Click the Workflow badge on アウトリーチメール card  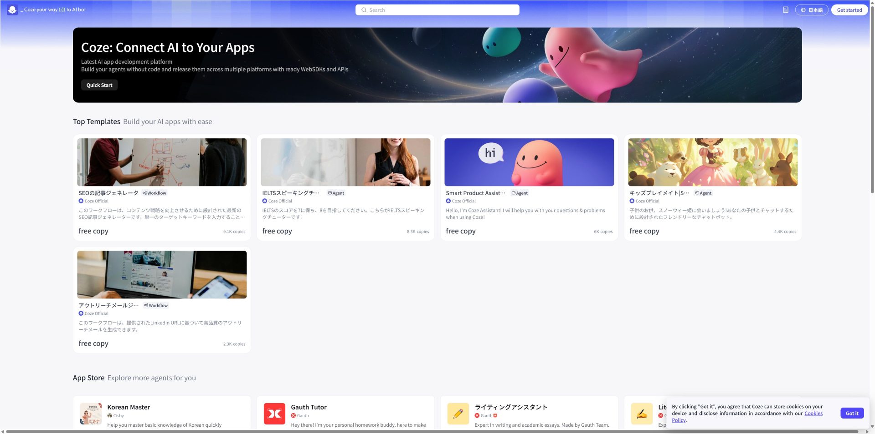point(156,306)
